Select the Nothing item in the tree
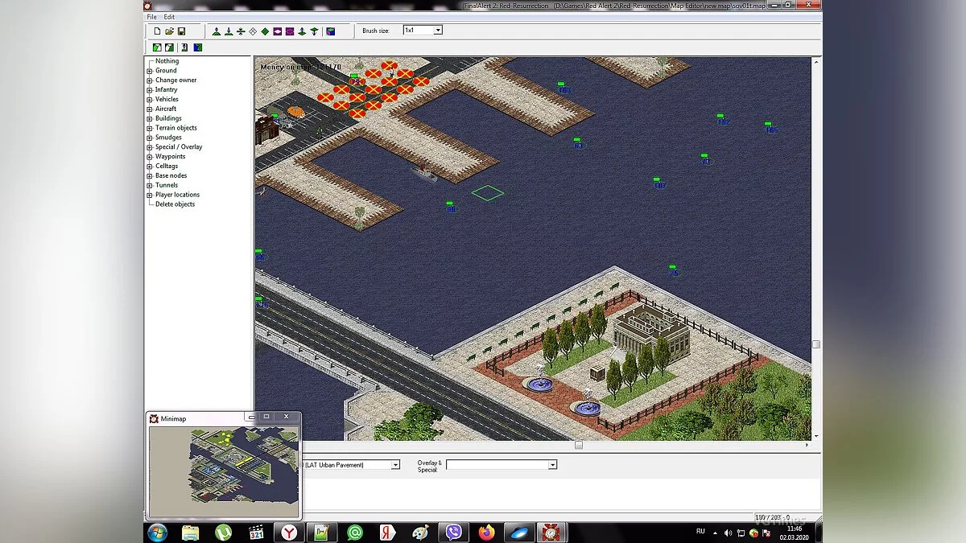The width and height of the screenshot is (966, 543). (x=167, y=61)
